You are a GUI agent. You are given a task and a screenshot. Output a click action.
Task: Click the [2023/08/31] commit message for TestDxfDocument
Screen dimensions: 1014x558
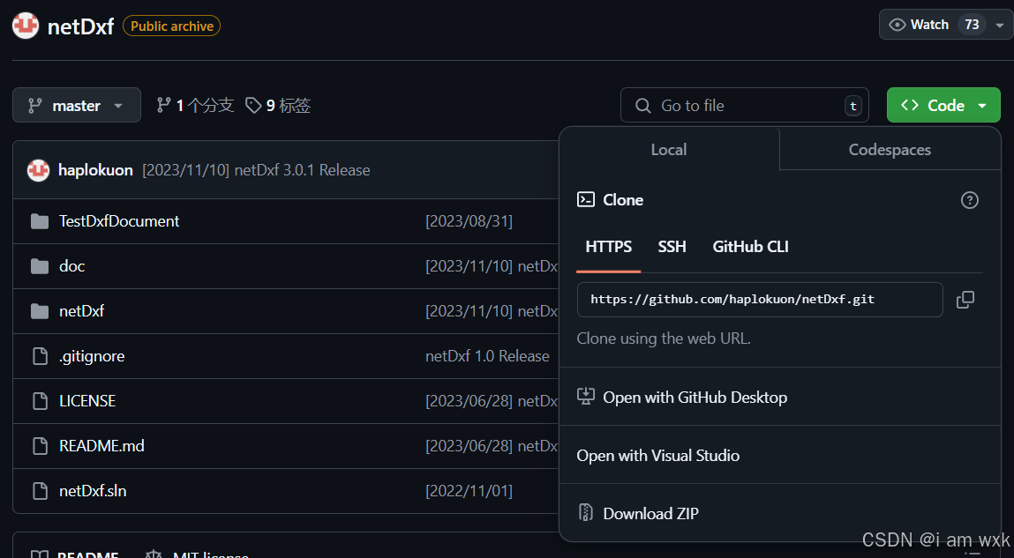tap(469, 221)
